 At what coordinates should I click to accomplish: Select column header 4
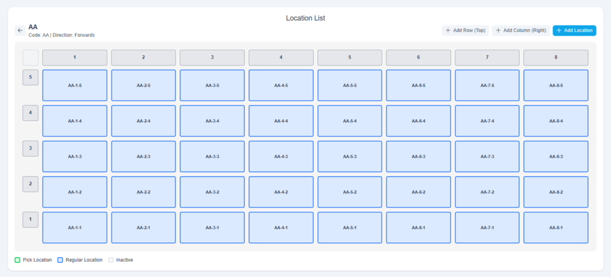(281, 58)
